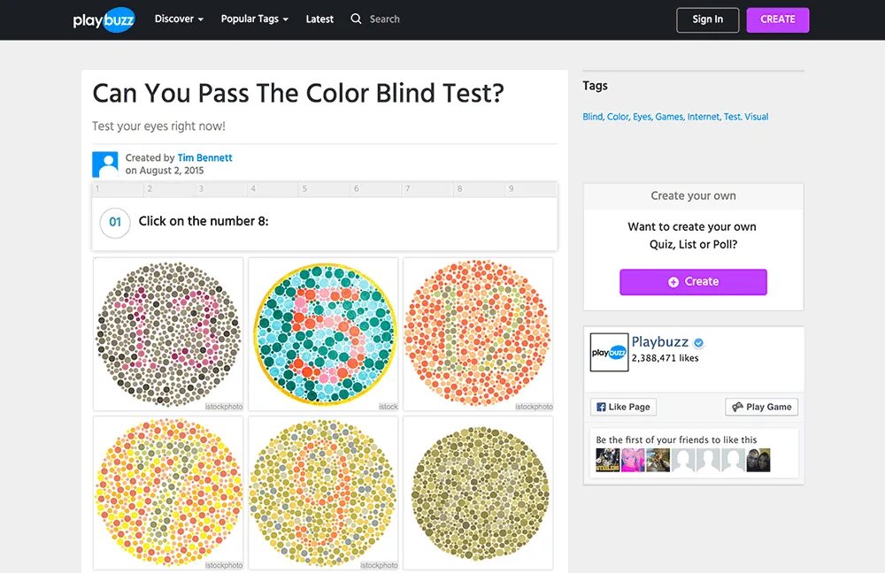Click the Facebook icon on Like Page
Image resolution: width=885 pixels, height=573 pixels.
click(x=601, y=407)
